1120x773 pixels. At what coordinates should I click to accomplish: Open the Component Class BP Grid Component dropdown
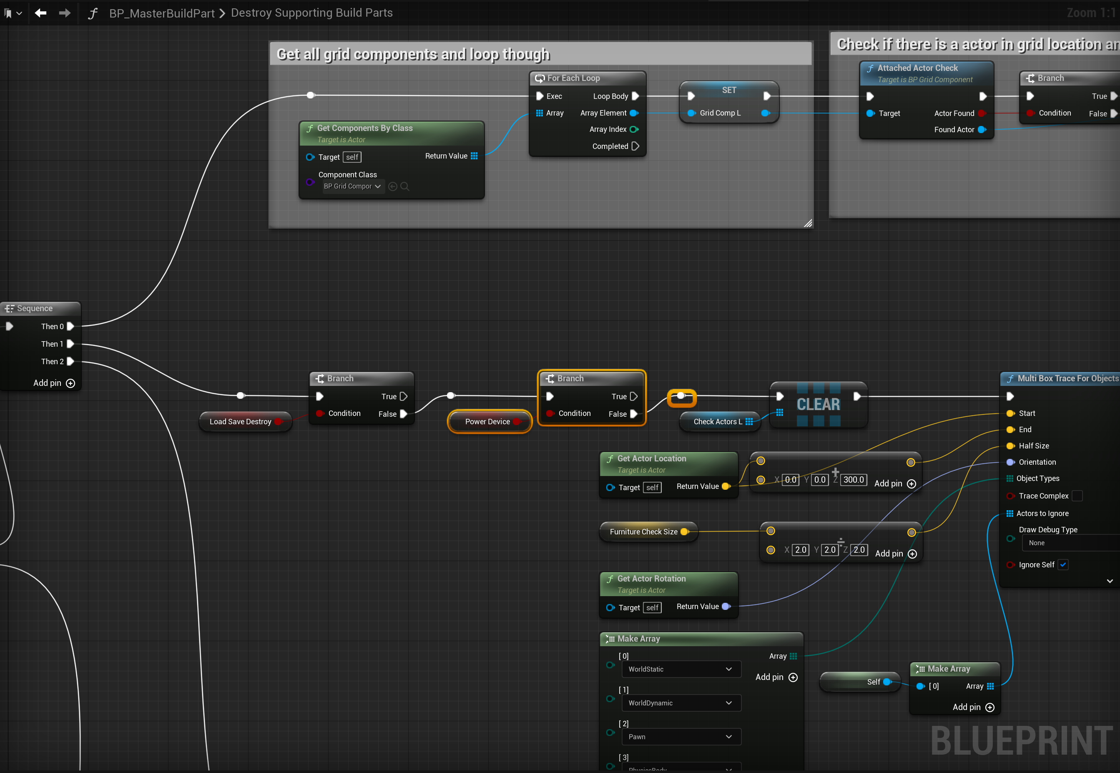352,186
